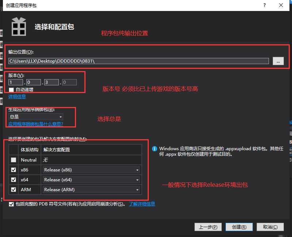Uncheck the x86 architecture checkbox
The width and height of the screenshot is (292, 237).
click(x=14, y=170)
